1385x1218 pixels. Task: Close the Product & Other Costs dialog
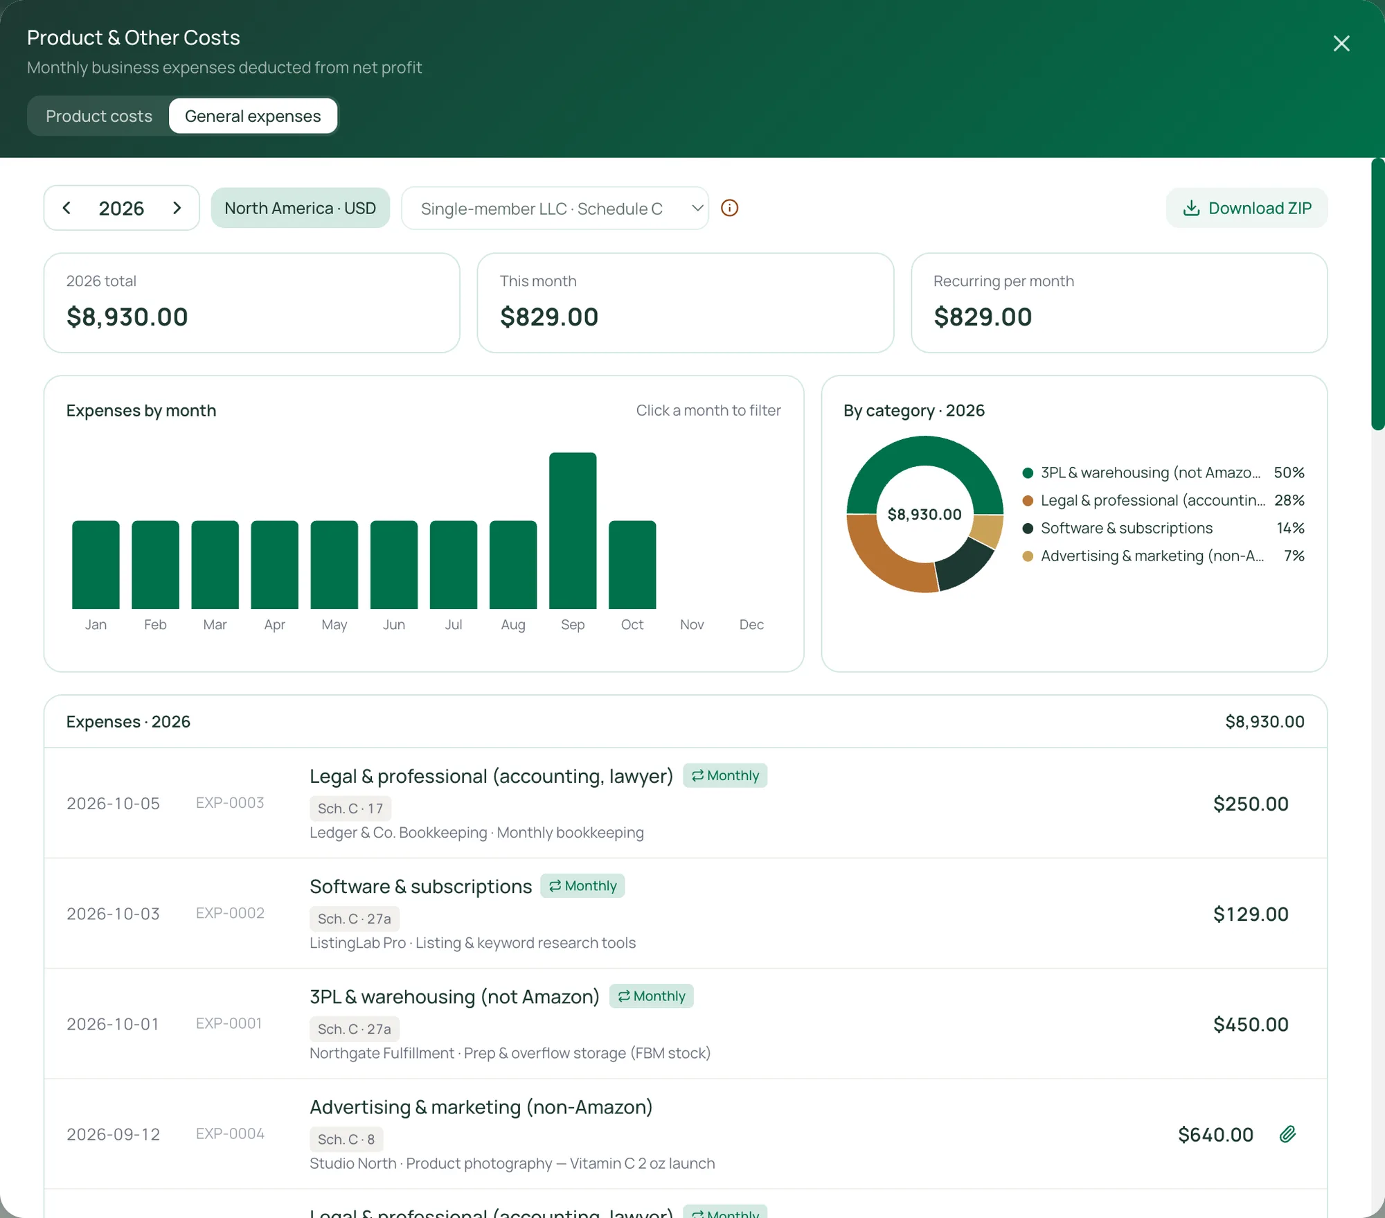1341,44
